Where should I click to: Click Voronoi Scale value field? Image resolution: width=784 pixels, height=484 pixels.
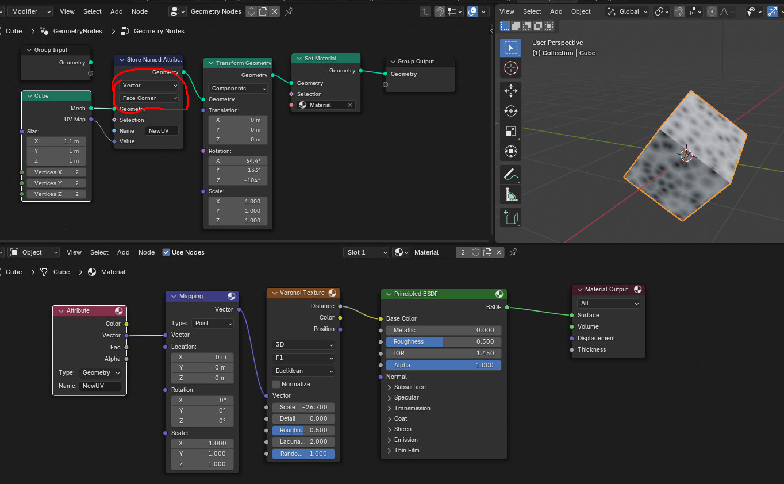(303, 408)
